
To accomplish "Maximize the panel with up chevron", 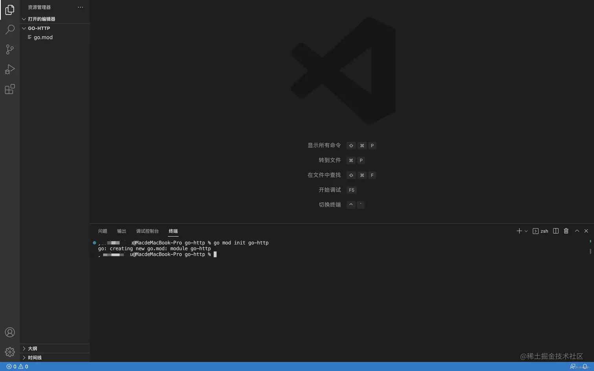I will 577,231.
